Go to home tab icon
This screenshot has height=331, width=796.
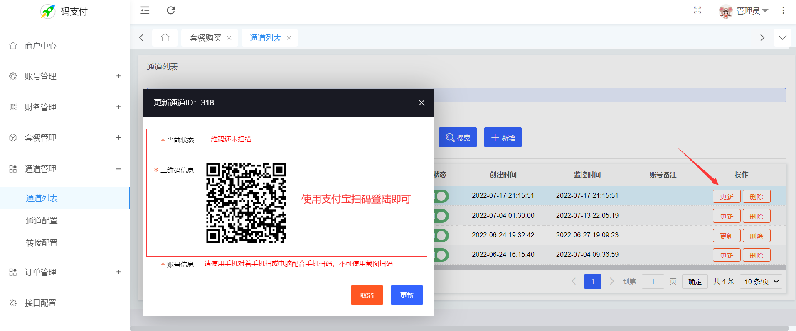point(165,38)
